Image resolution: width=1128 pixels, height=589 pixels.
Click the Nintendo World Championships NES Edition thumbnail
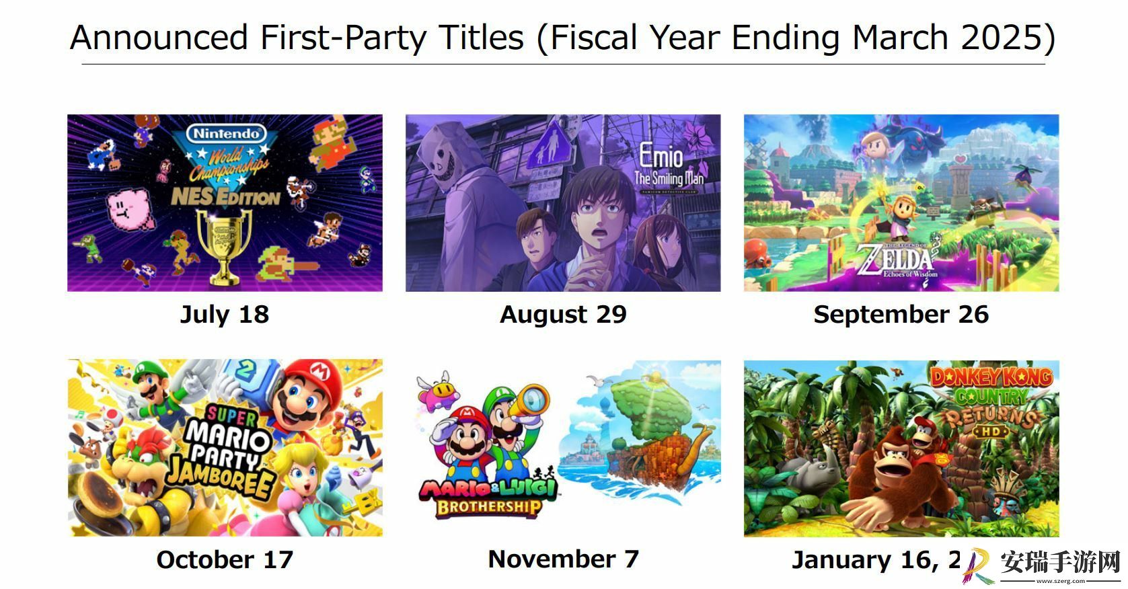225,203
